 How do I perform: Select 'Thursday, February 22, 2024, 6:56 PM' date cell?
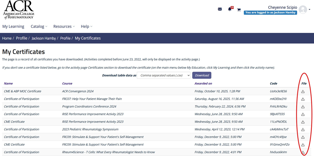(x=220, y=107)
